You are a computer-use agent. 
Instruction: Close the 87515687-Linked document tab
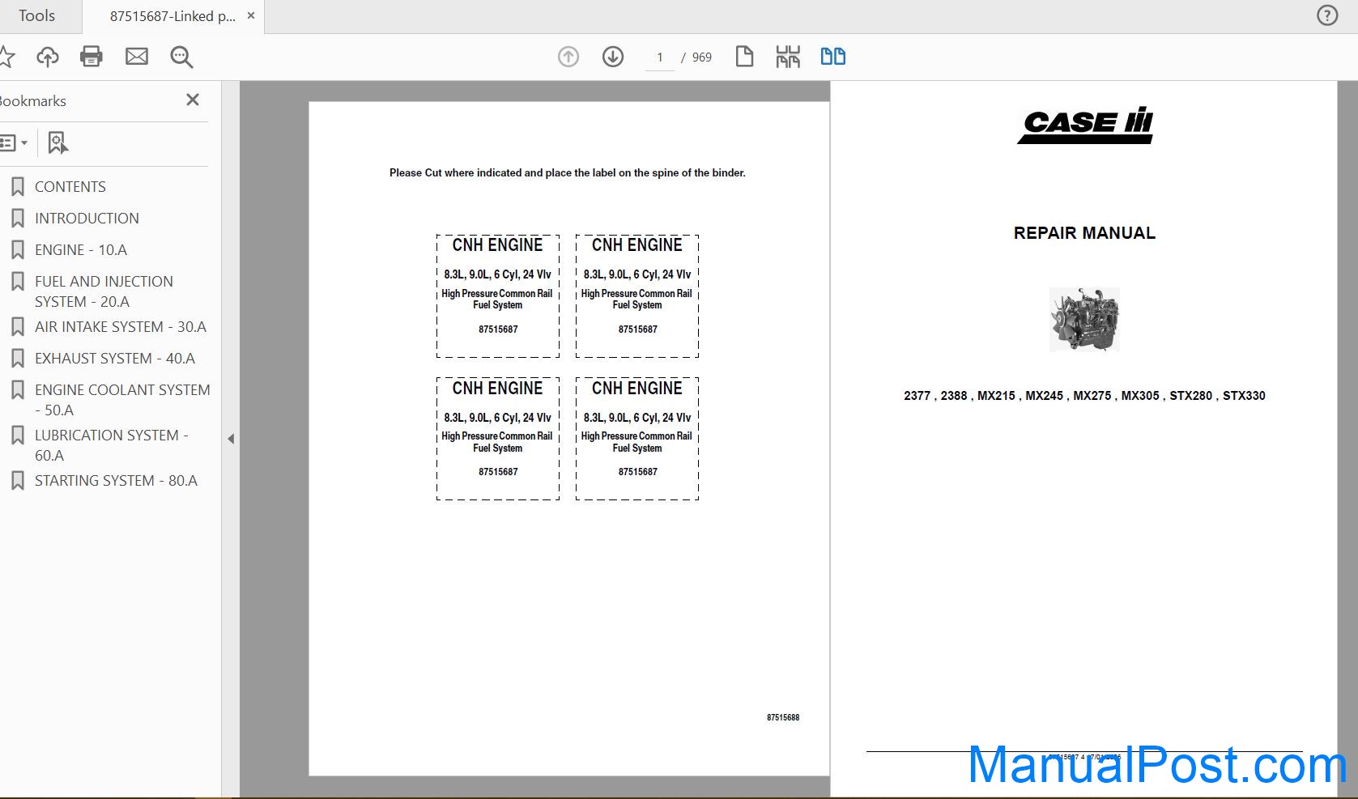251,15
